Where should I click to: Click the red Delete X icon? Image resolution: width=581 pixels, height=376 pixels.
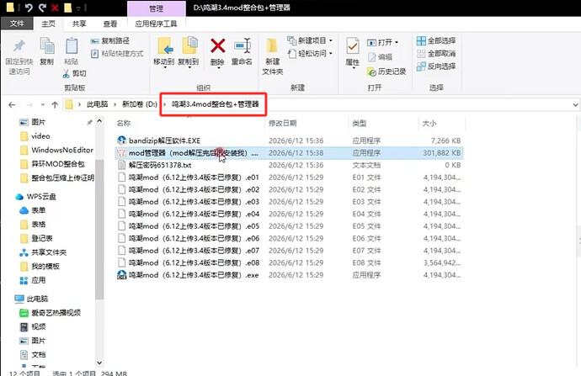tap(217, 46)
